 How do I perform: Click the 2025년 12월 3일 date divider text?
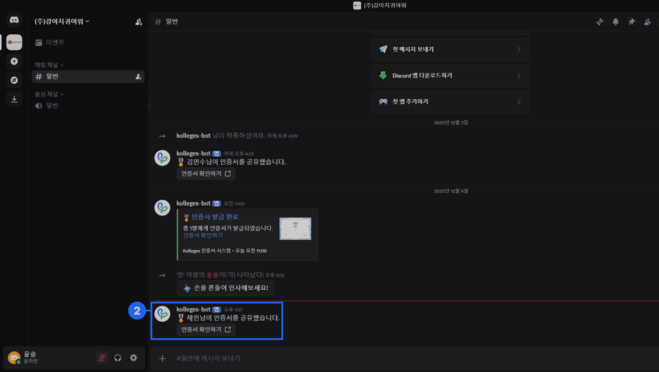(x=451, y=122)
